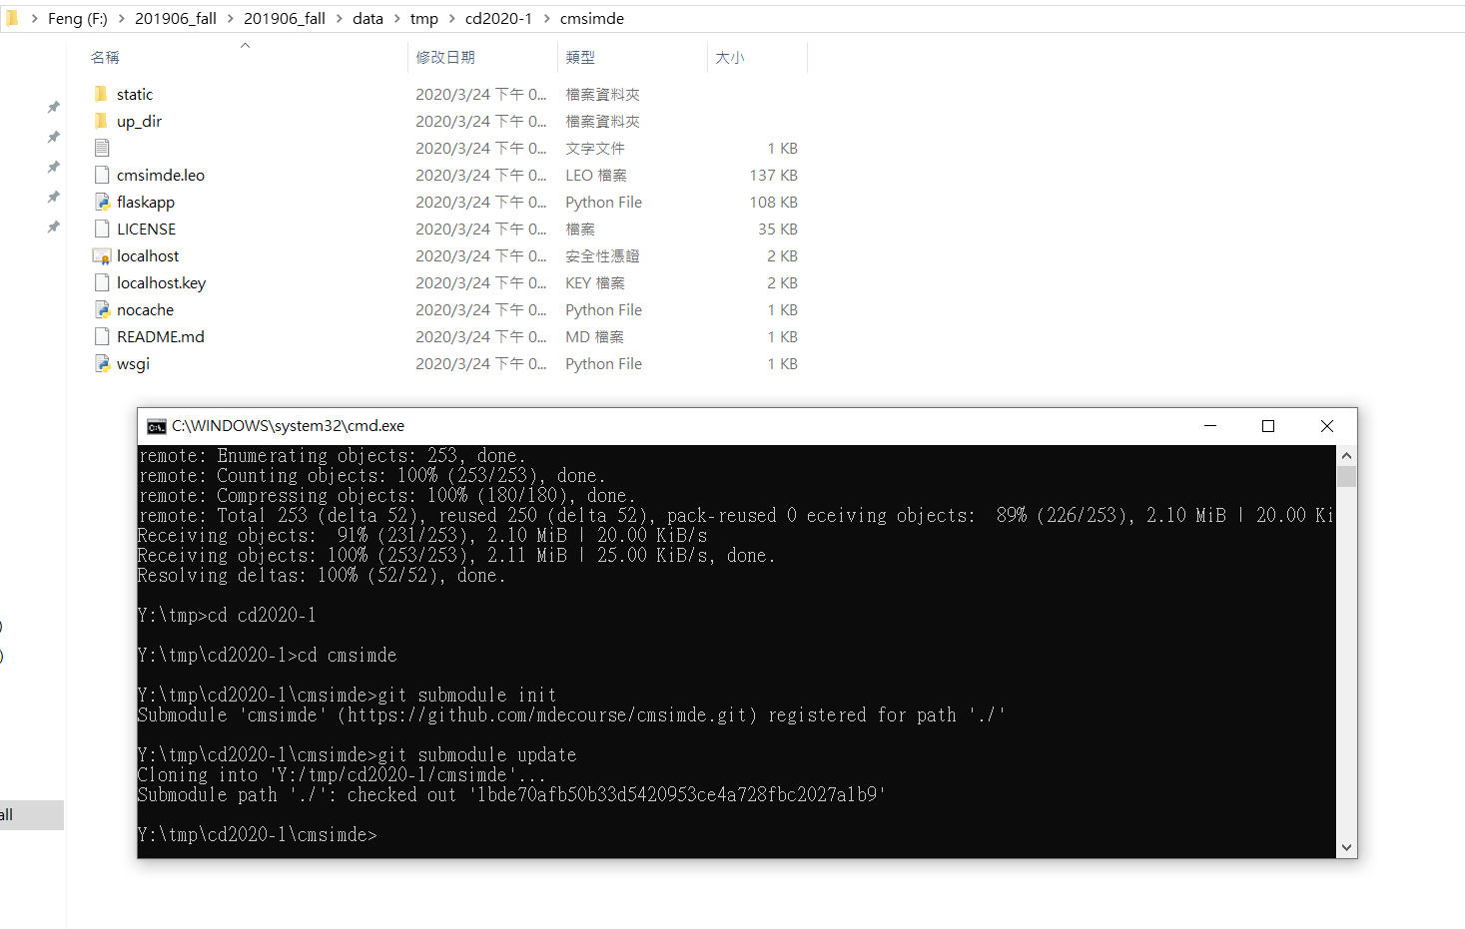1465x929 pixels.
Task: Go to Feng (F:) in breadcrumb
Action: click(78, 19)
